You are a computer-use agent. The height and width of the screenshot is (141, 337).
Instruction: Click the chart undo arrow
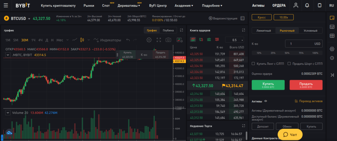(128, 40)
